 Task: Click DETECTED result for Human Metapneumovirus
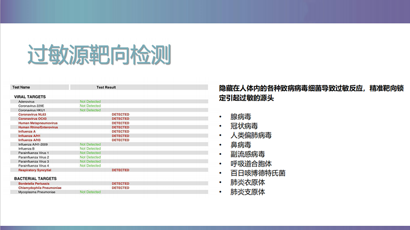(120, 123)
